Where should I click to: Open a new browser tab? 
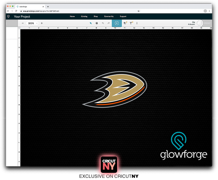(48, 7)
